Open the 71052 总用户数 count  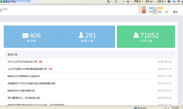(x=149, y=35)
